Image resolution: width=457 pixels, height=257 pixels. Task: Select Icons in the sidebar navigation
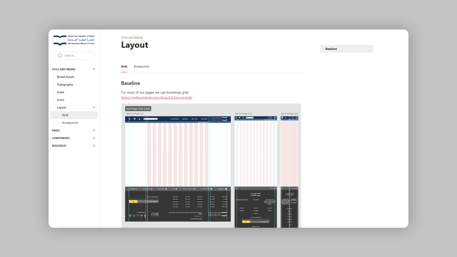click(x=61, y=100)
